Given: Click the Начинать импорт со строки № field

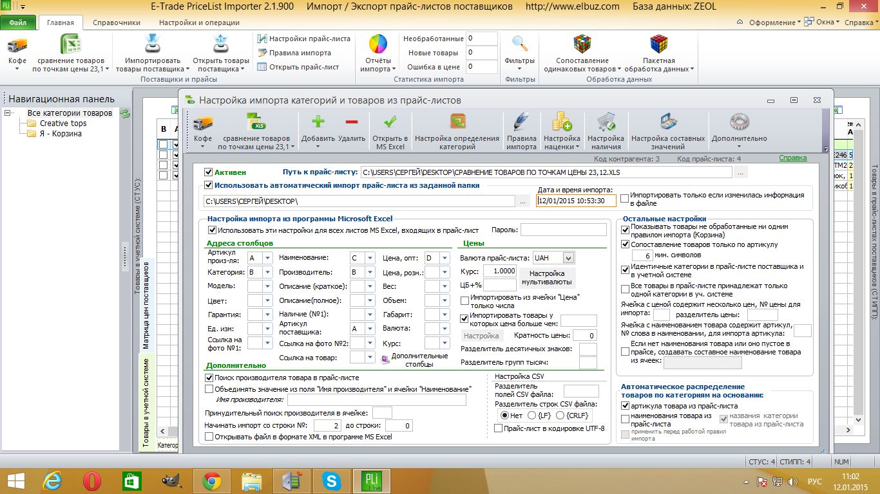Looking at the screenshot, I should click(x=328, y=426).
